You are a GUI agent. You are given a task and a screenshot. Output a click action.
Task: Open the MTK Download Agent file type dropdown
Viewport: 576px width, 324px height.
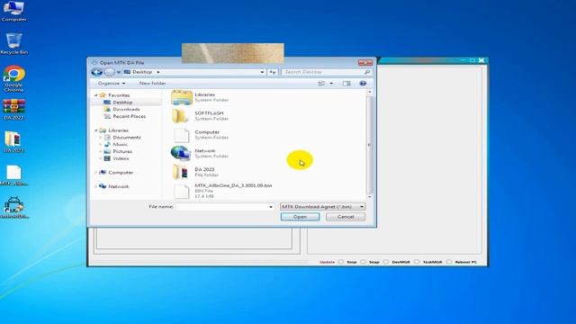coord(322,207)
